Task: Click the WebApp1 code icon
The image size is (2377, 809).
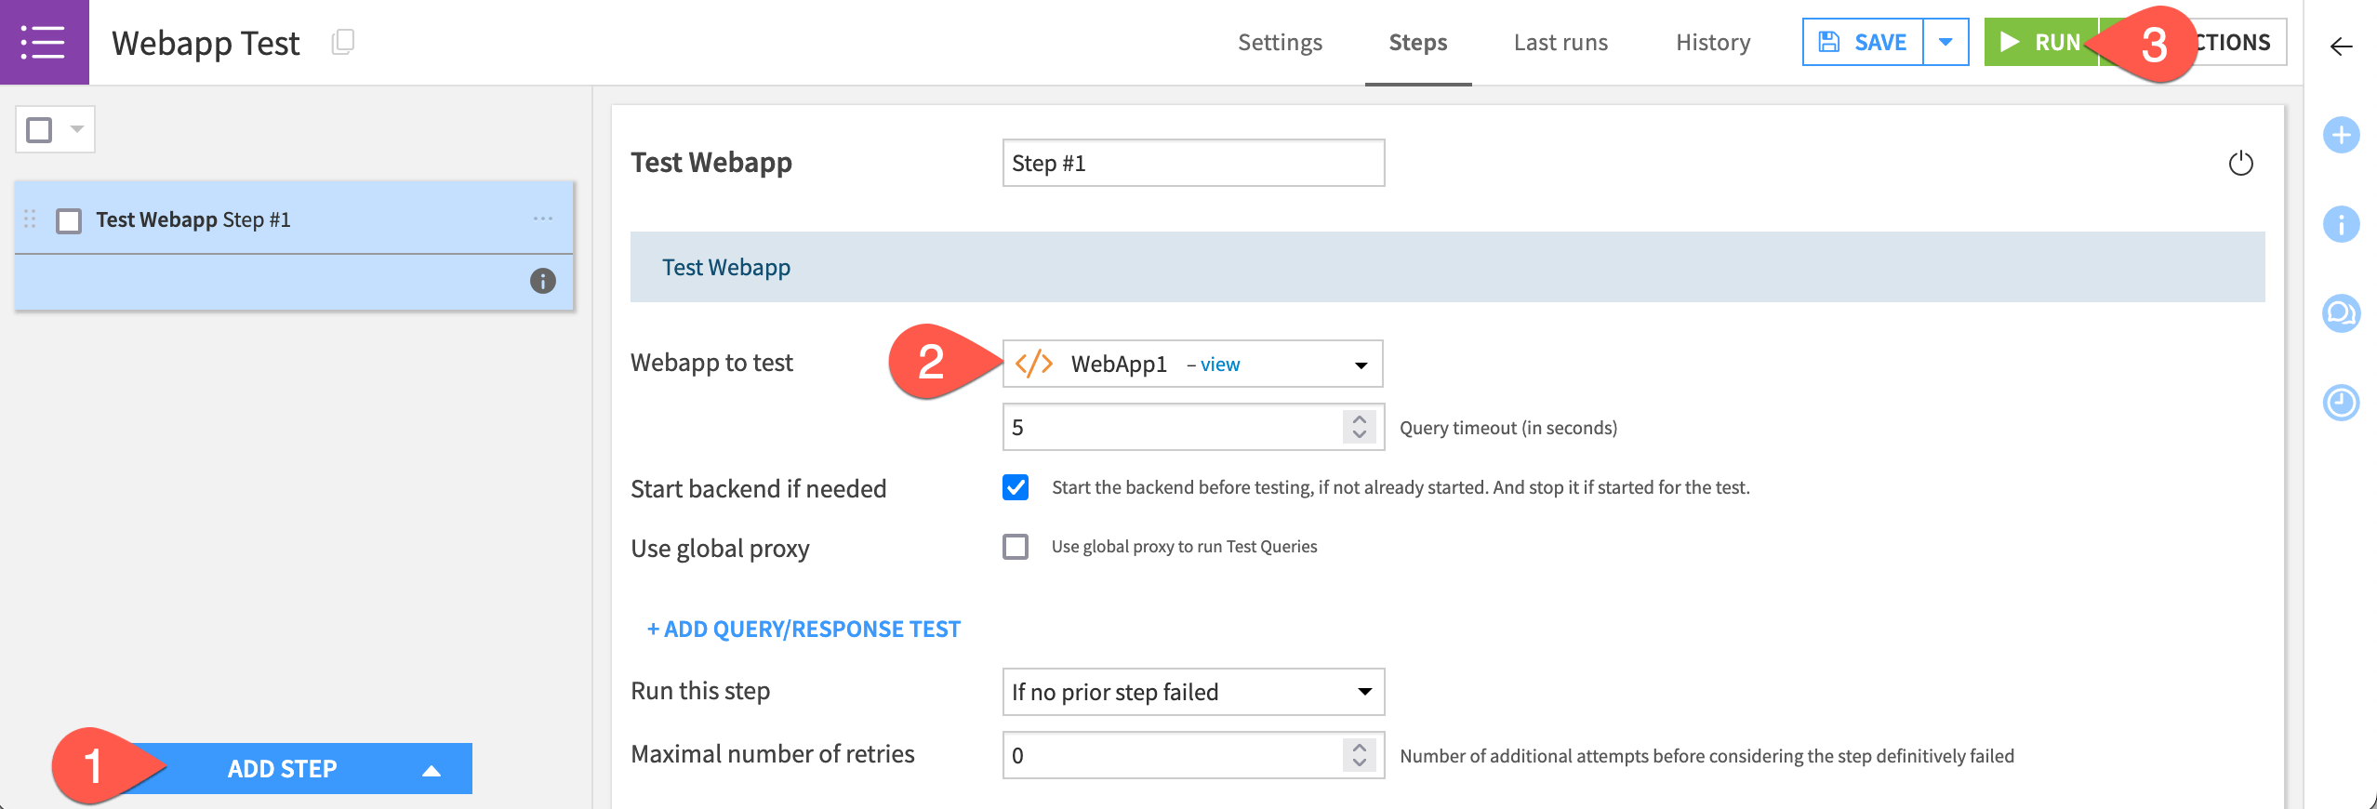Action: coord(1034,364)
